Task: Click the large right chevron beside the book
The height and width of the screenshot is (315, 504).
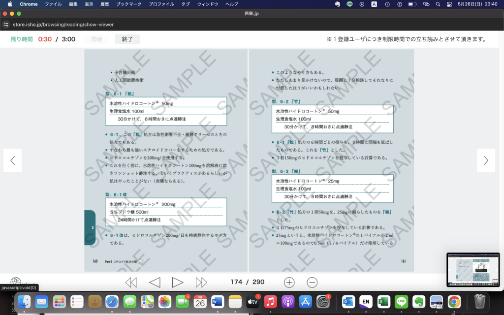Action: pos(486,160)
